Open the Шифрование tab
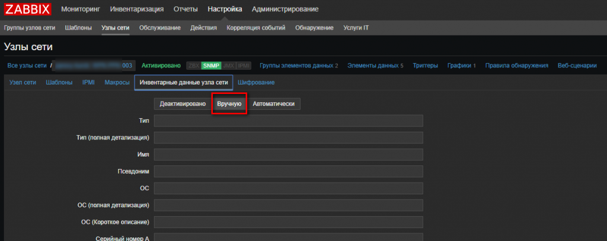Image resolution: width=607 pixels, height=241 pixels. click(256, 83)
